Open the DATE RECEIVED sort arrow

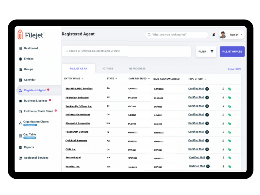[149, 79]
